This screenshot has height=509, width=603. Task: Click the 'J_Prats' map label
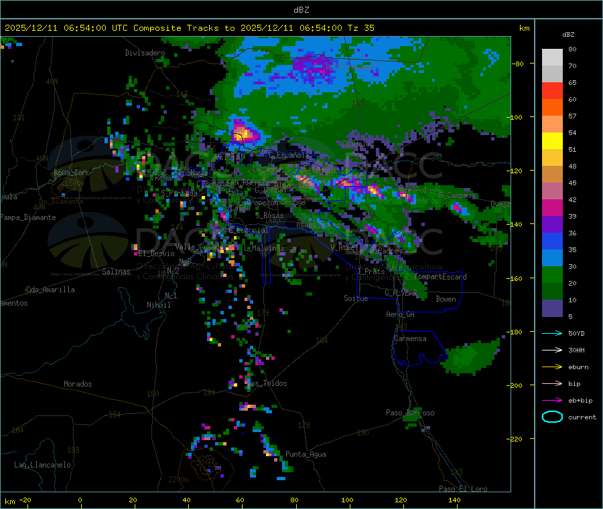(371, 272)
